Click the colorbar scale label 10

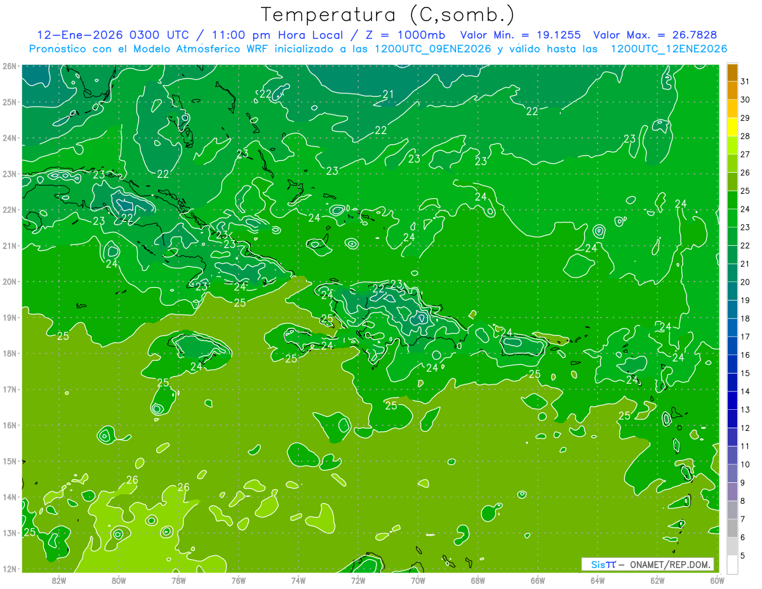click(x=745, y=464)
